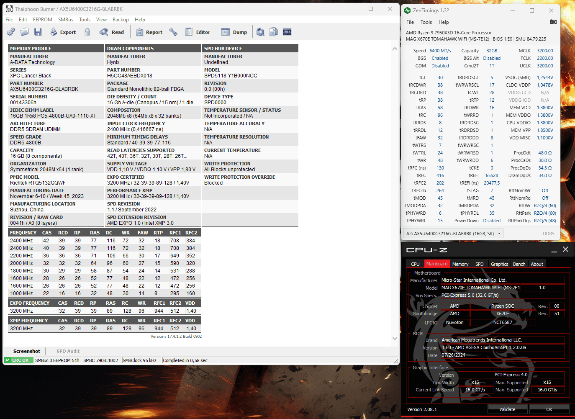Click the Dump toolbar button
Screen dimensions: 575x419
234,32
